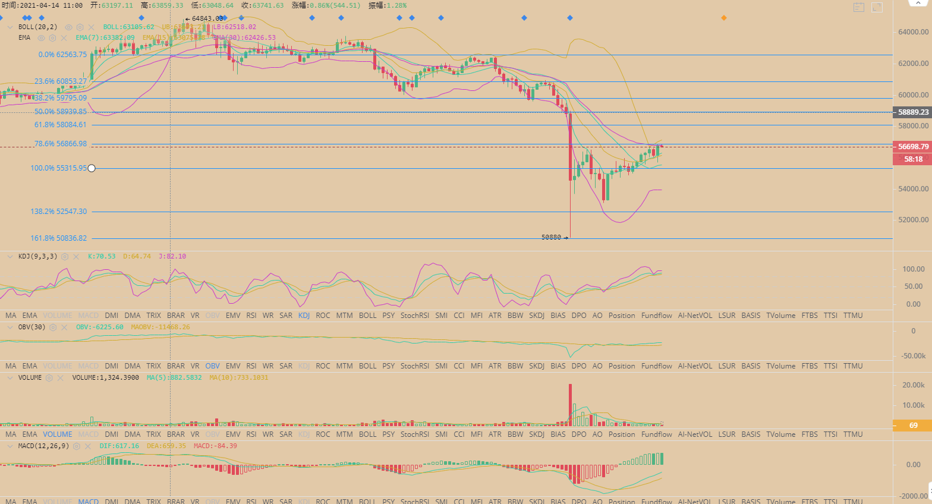This screenshot has width=932, height=504.
Task: Open OBV(30) settings icon
Action: point(53,327)
